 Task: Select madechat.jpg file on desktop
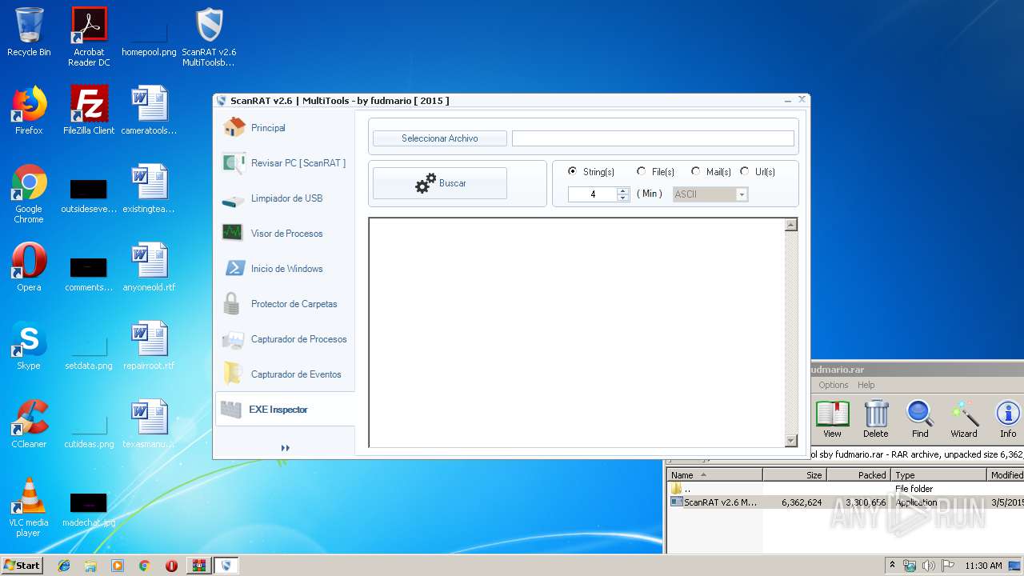pos(89,510)
